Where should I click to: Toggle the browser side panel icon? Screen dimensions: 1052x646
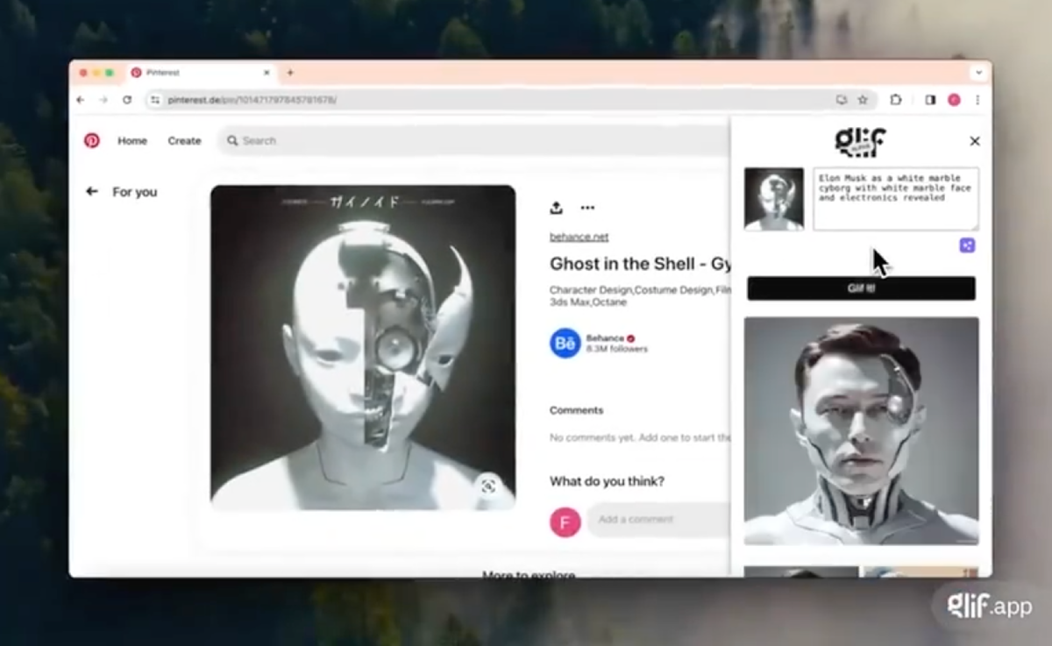[930, 100]
